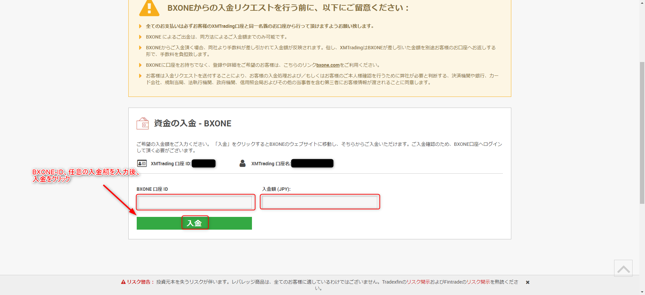Viewport: 645px width, 295px height.
Task: Click the user silhouette icon beside XMTrading 口座名
Action: coord(243,163)
